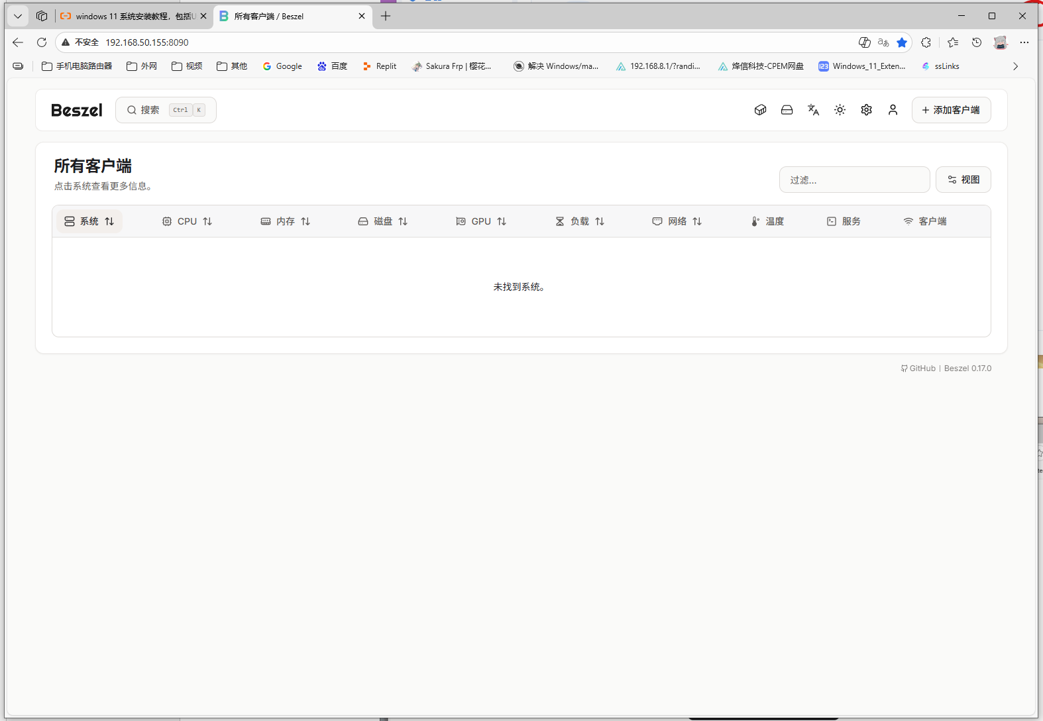Sort table by 网络 column
This screenshot has height=721, width=1043.
pyautogui.click(x=677, y=221)
